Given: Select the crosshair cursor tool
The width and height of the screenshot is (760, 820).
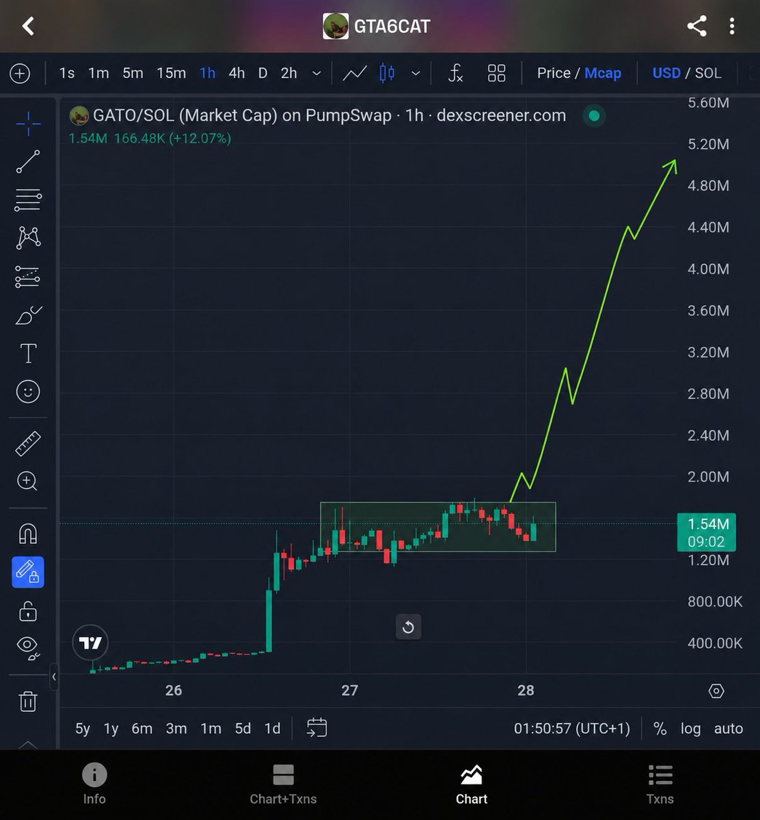Looking at the screenshot, I should 28,124.
